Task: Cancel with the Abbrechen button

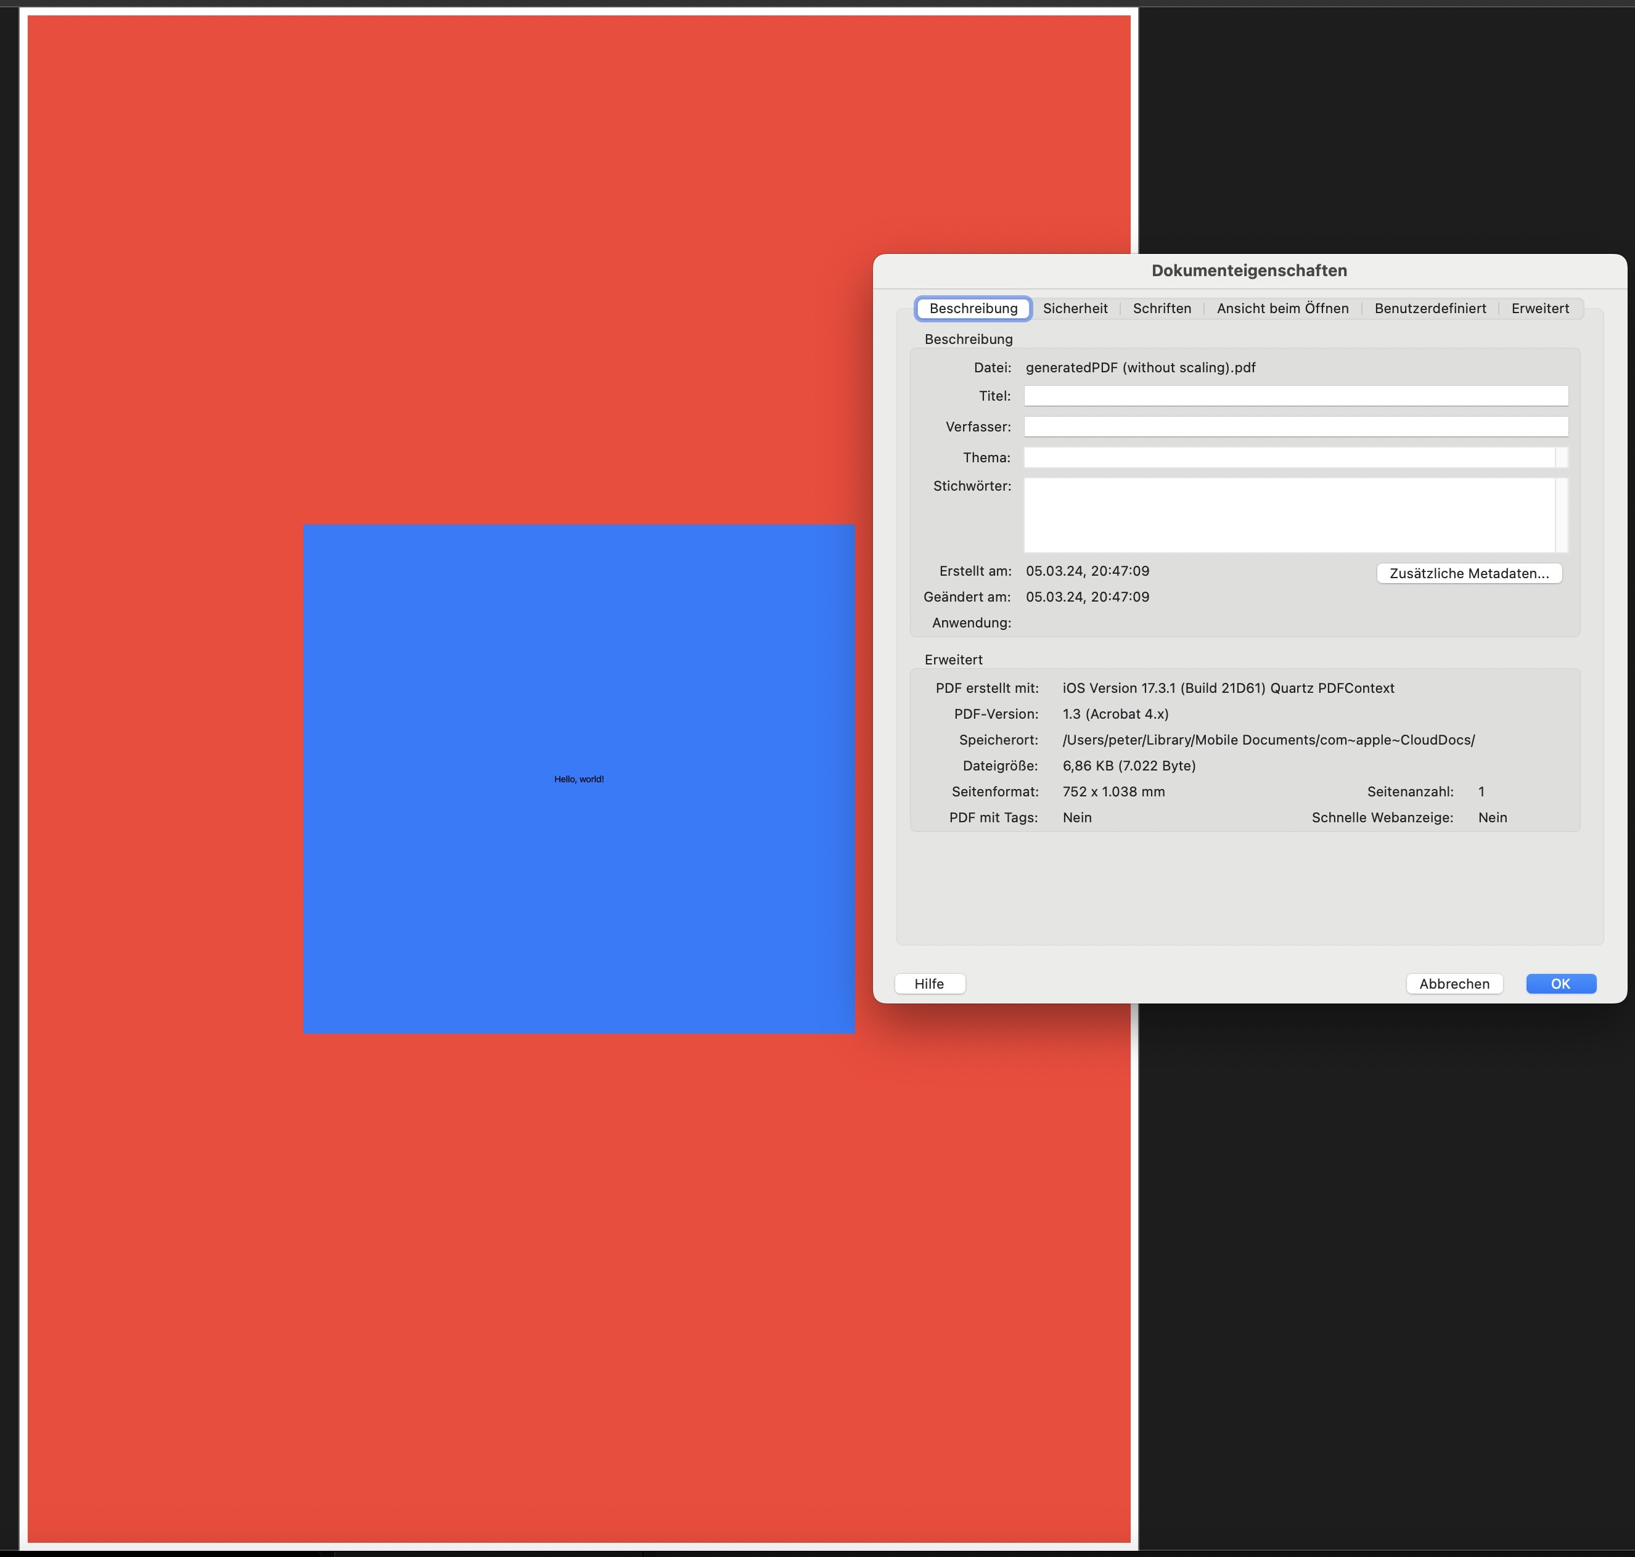Action: tap(1454, 984)
